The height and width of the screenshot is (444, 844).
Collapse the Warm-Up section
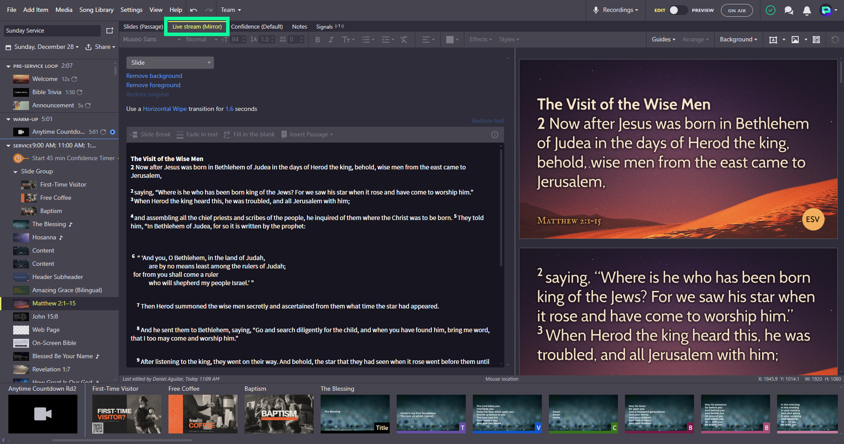pos(8,119)
